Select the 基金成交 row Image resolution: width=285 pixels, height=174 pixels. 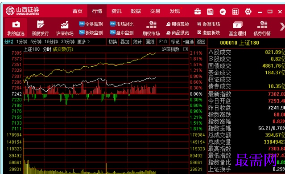tap(247, 73)
